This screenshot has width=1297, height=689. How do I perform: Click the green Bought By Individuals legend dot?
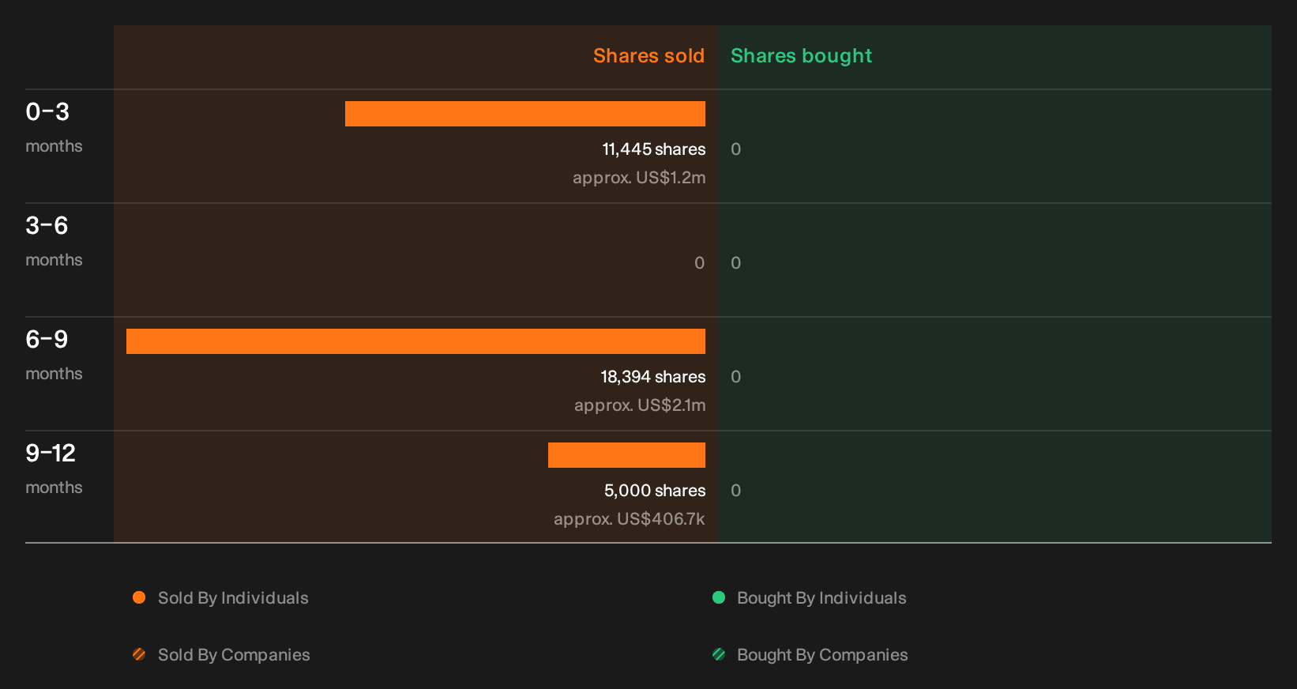719,597
